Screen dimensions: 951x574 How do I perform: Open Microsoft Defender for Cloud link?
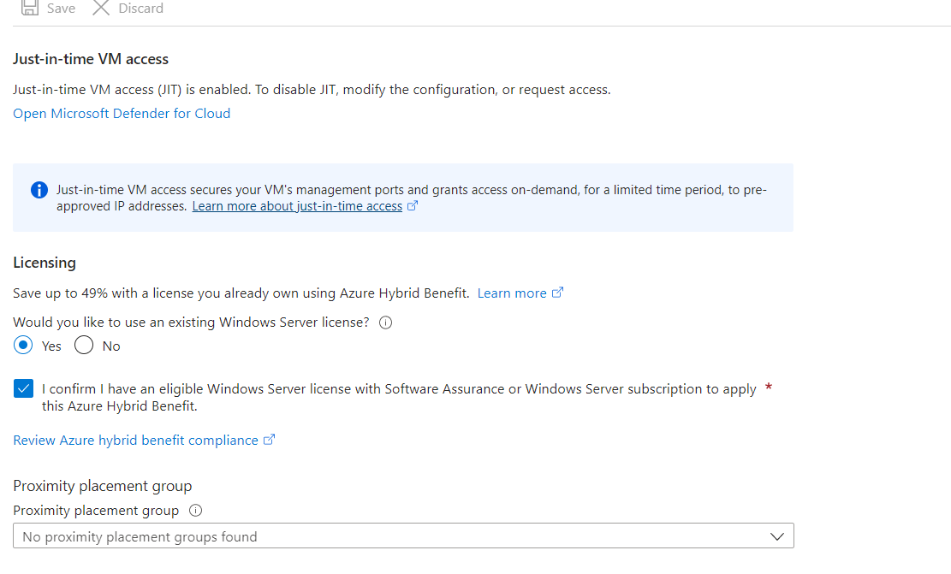point(122,113)
